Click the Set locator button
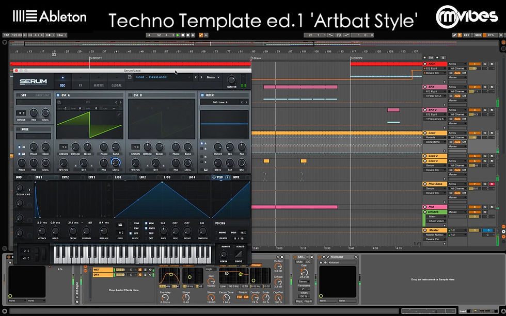The width and height of the screenshot is (506, 316). click(431, 58)
